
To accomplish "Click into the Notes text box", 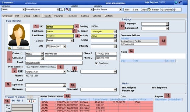I will (153, 56).
